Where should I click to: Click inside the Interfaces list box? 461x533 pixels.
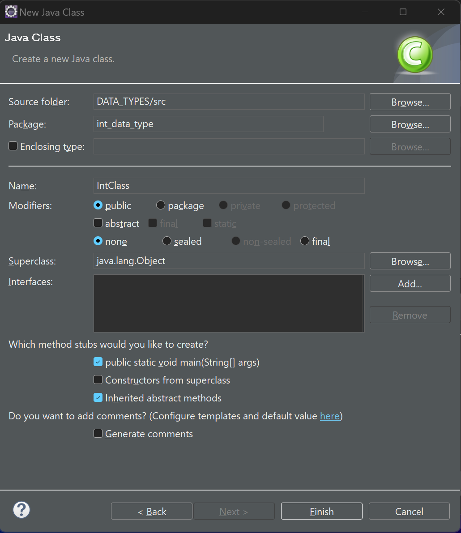pyautogui.click(x=229, y=303)
